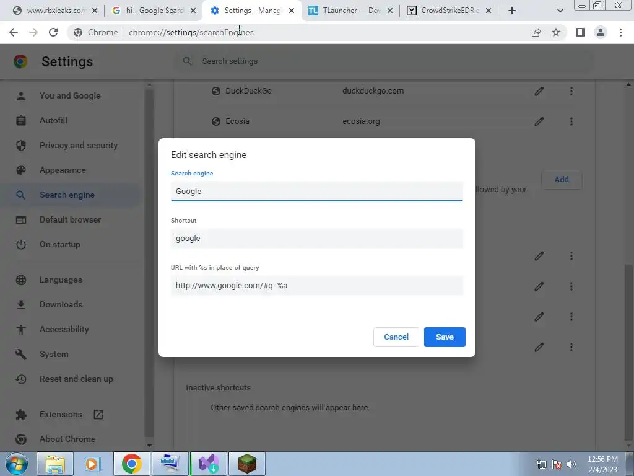This screenshot has width=634, height=476.
Task: Click the share this page icon
Action: pos(536,32)
